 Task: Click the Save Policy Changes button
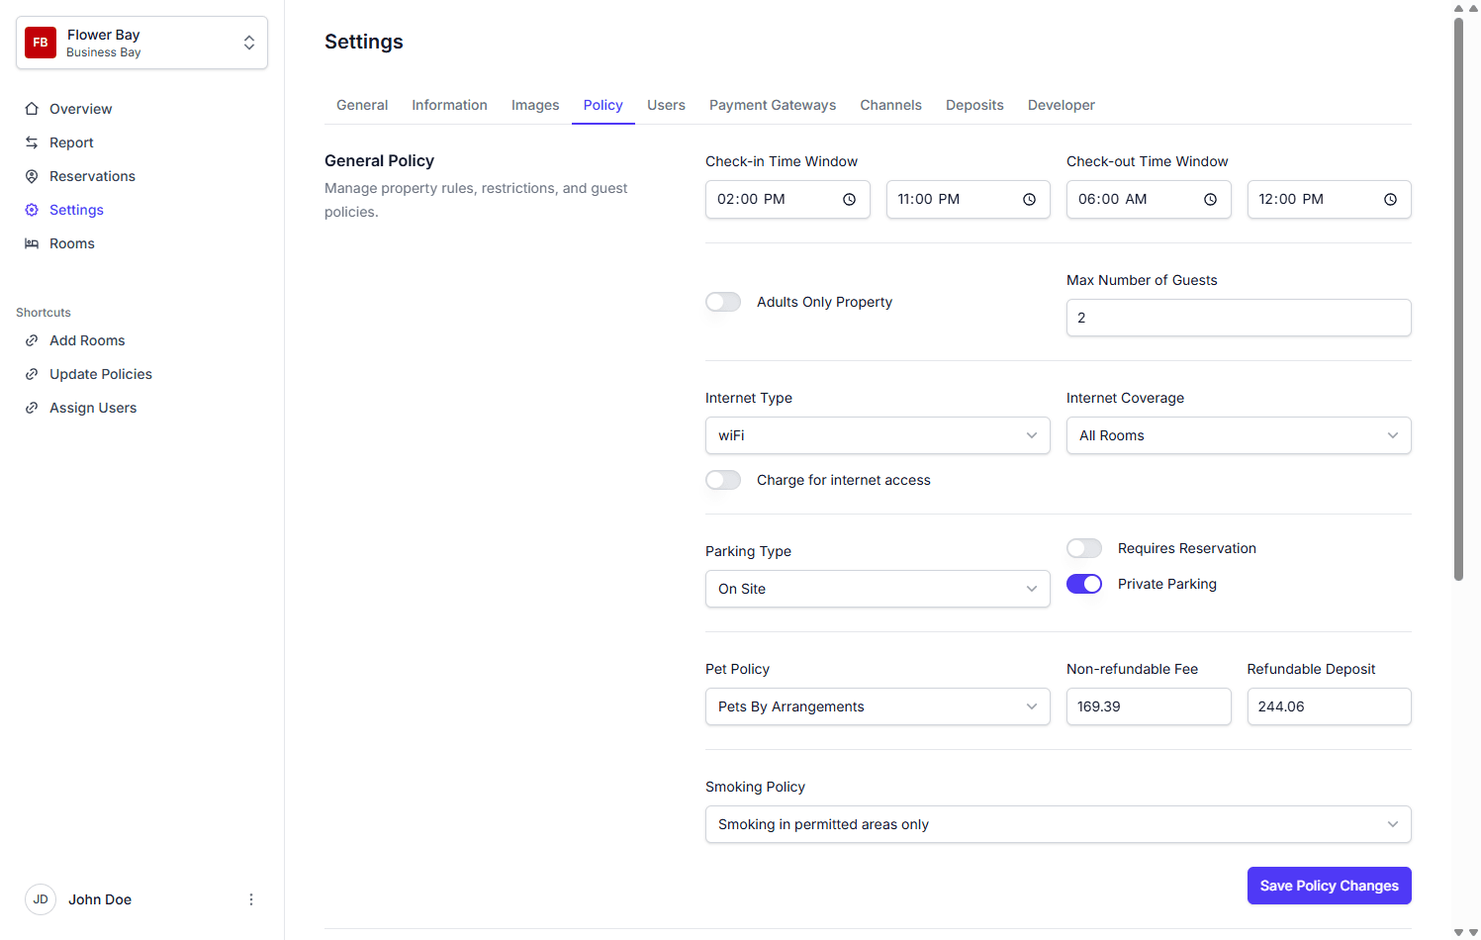click(1329, 886)
